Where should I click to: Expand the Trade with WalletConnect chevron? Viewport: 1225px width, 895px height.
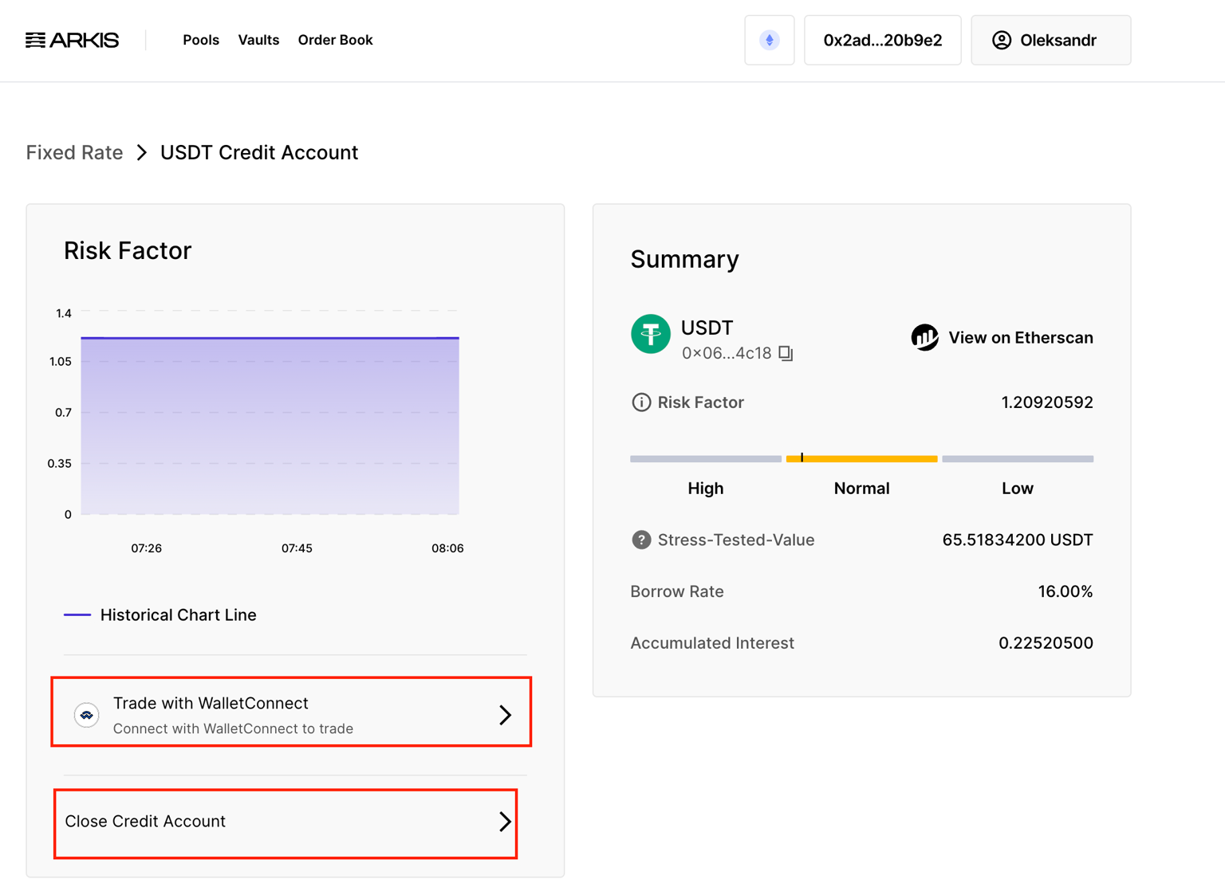click(505, 715)
